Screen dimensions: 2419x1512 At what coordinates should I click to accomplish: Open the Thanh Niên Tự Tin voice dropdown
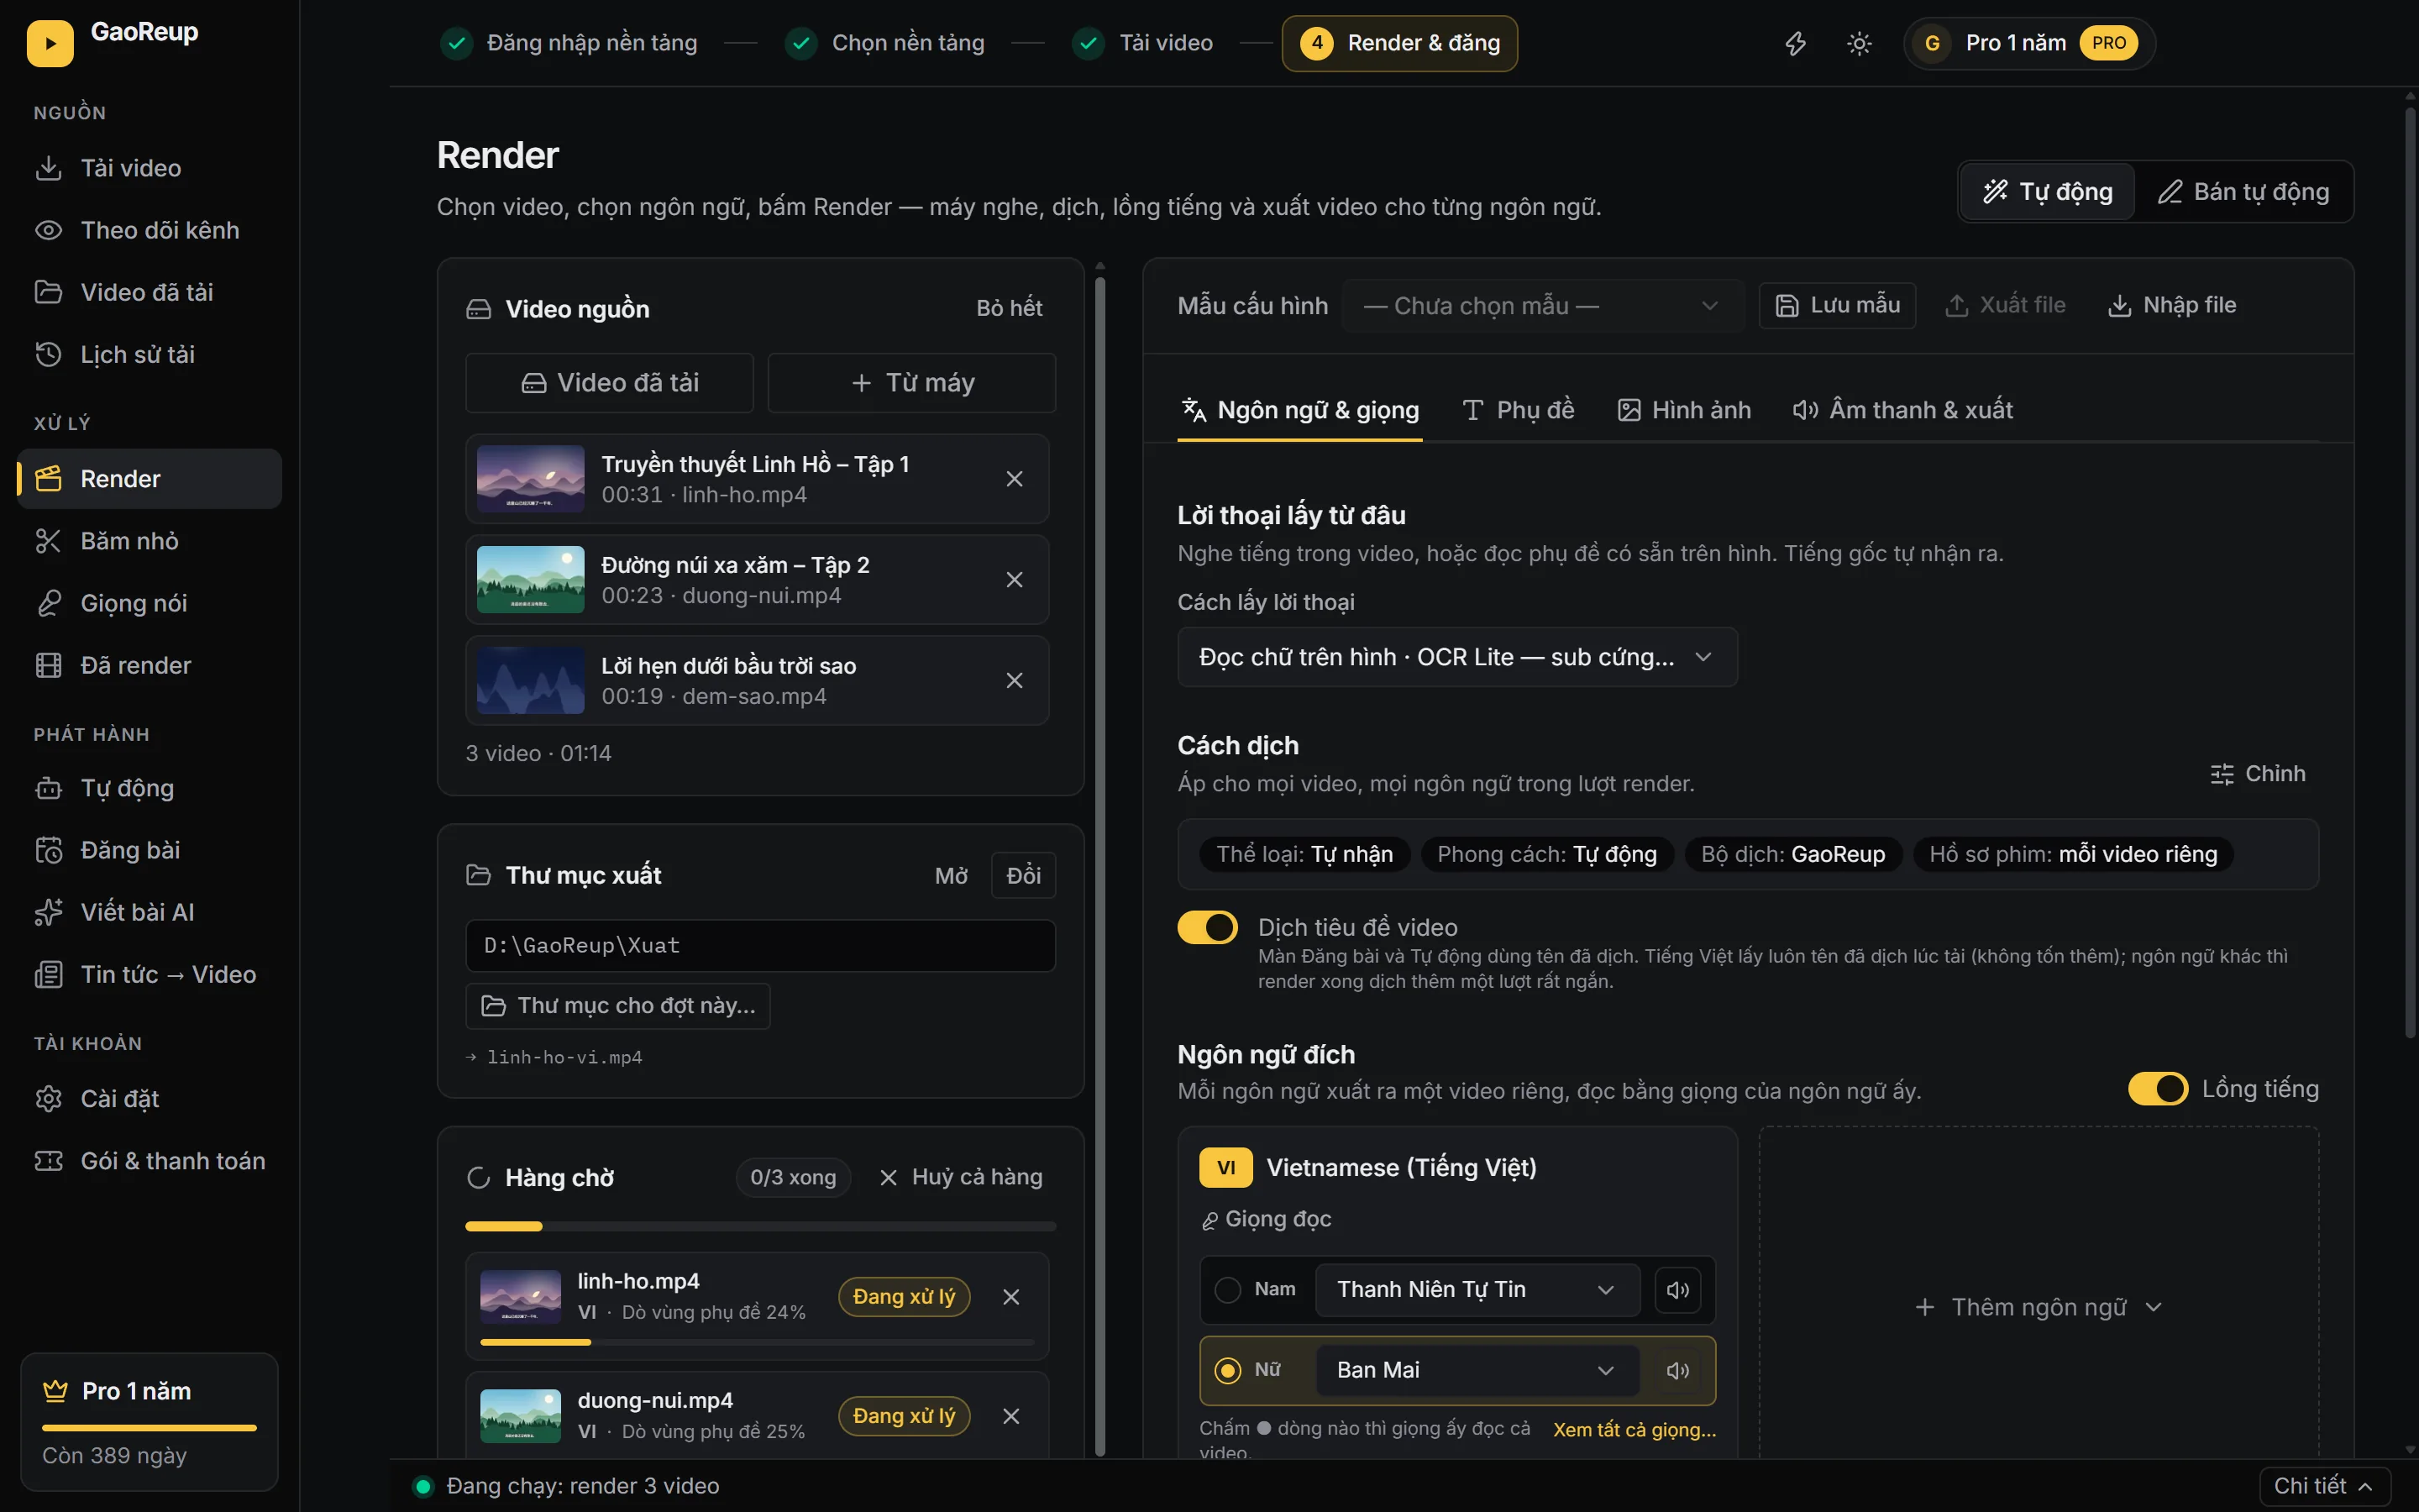[x=1477, y=1290]
